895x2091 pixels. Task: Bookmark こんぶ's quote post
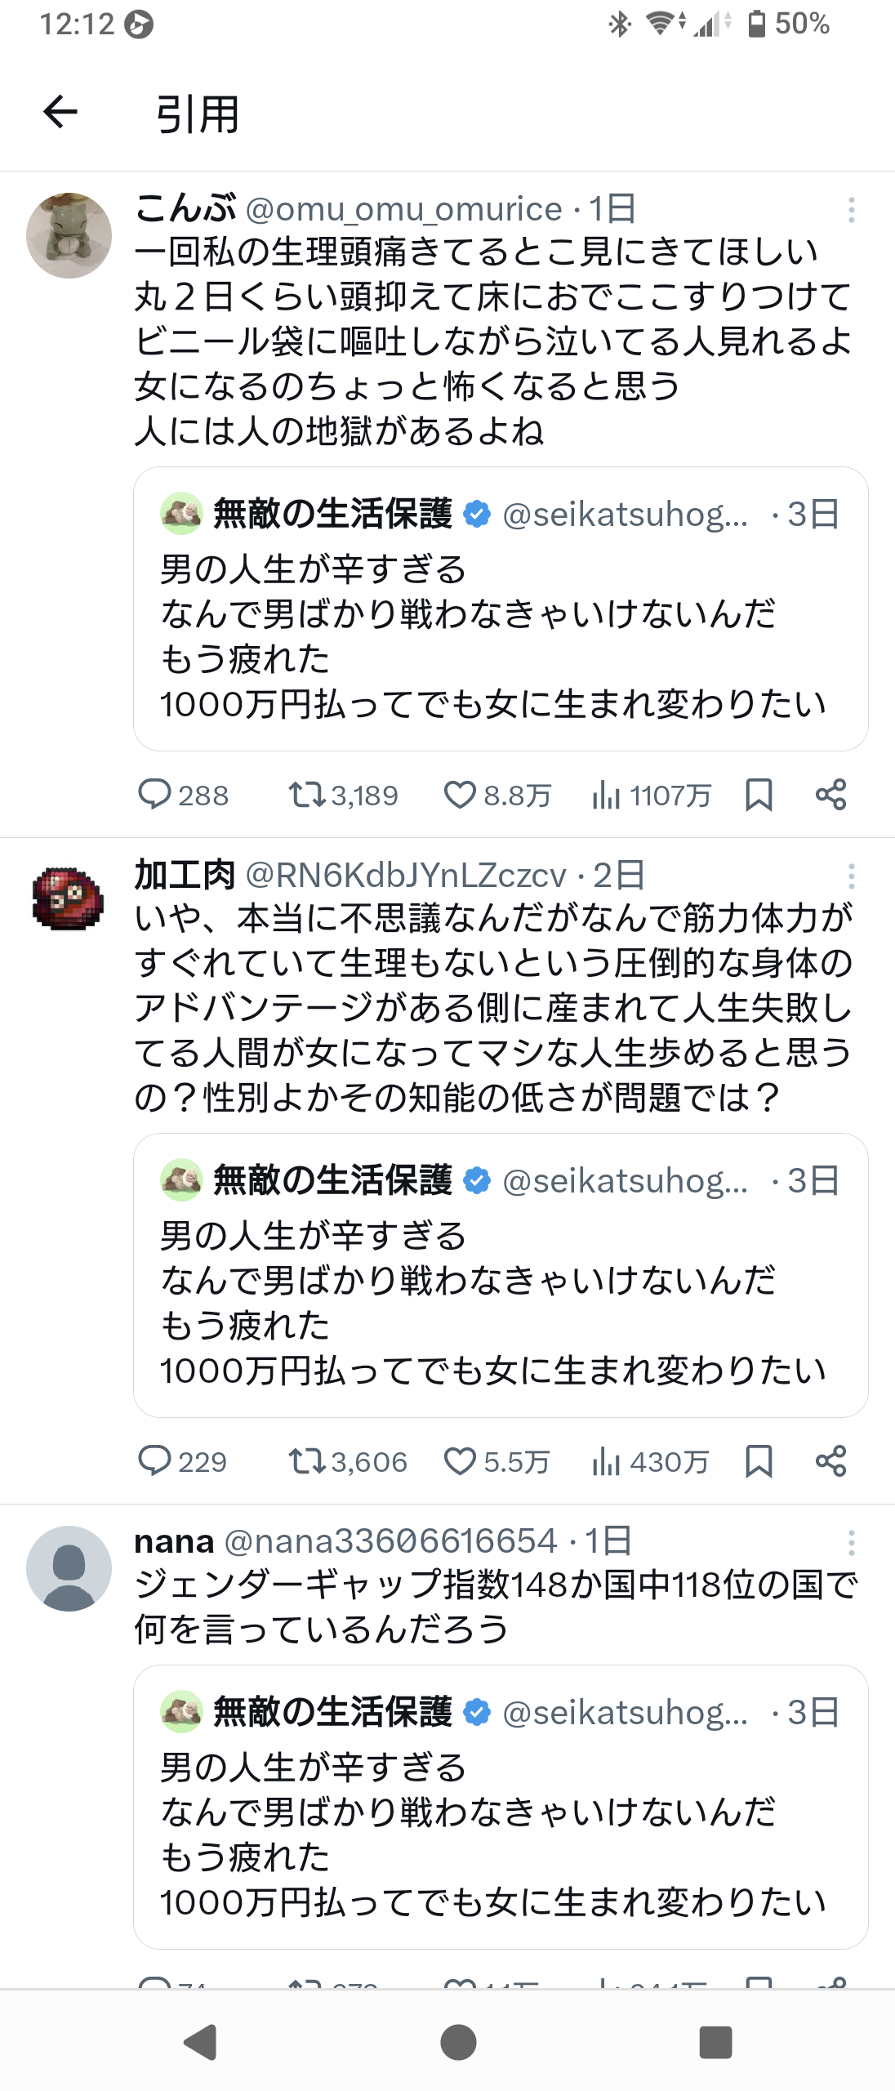click(759, 794)
